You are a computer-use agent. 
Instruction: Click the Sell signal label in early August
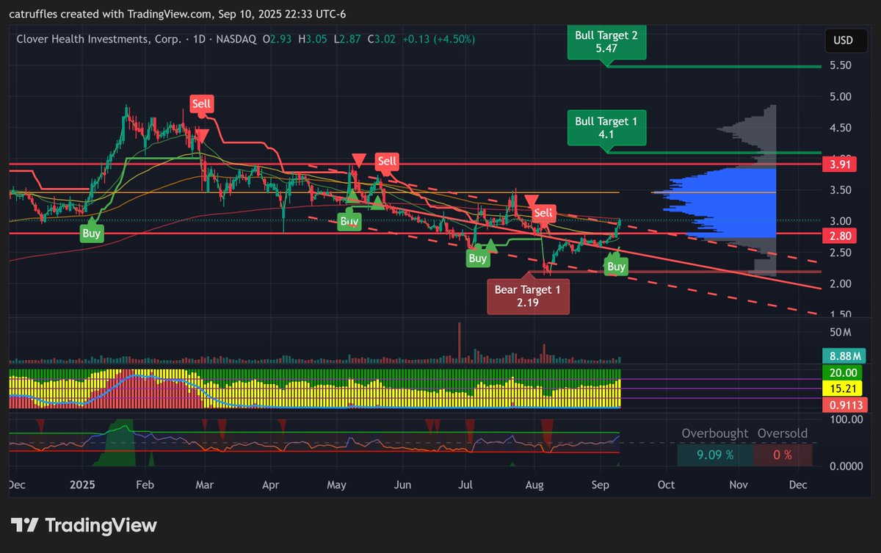543,213
